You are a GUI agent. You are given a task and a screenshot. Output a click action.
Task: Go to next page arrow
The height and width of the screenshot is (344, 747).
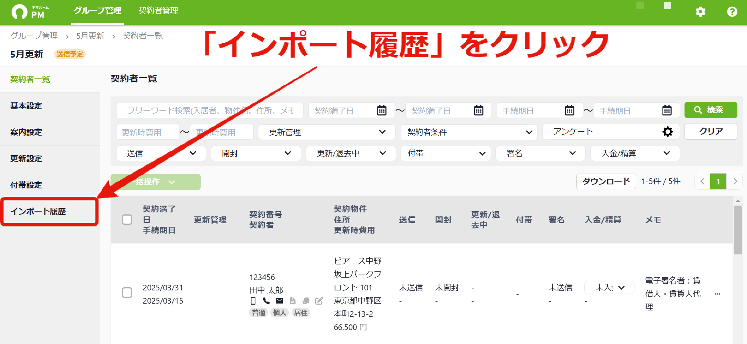735,182
